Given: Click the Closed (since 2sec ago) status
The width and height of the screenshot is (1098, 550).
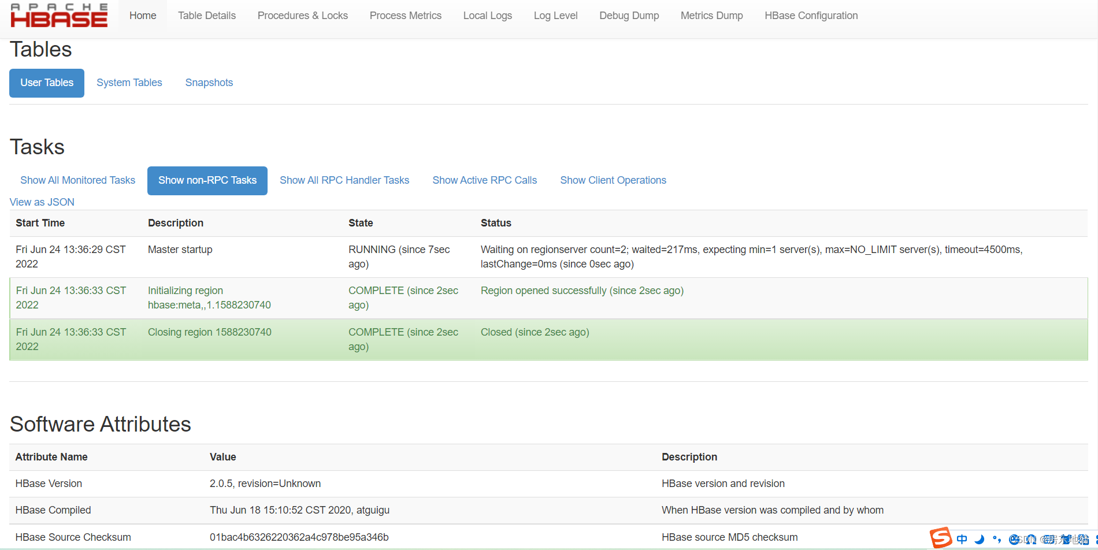Looking at the screenshot, I should coord(535,332).
